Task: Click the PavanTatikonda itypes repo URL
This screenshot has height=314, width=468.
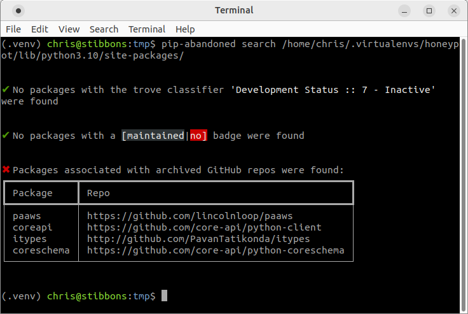Action: coord(198,239)
